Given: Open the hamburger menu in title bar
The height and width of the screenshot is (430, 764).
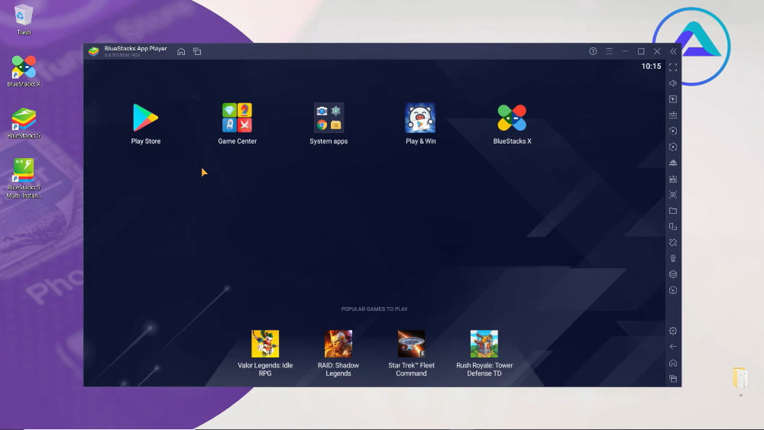Looking at the screenshot, I should tap(609, 51).
